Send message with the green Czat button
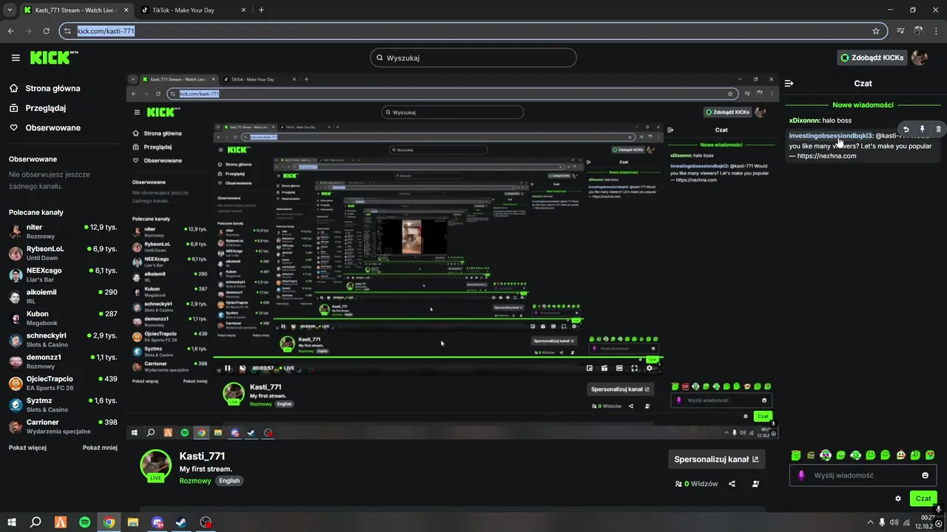 click(923, 499)
